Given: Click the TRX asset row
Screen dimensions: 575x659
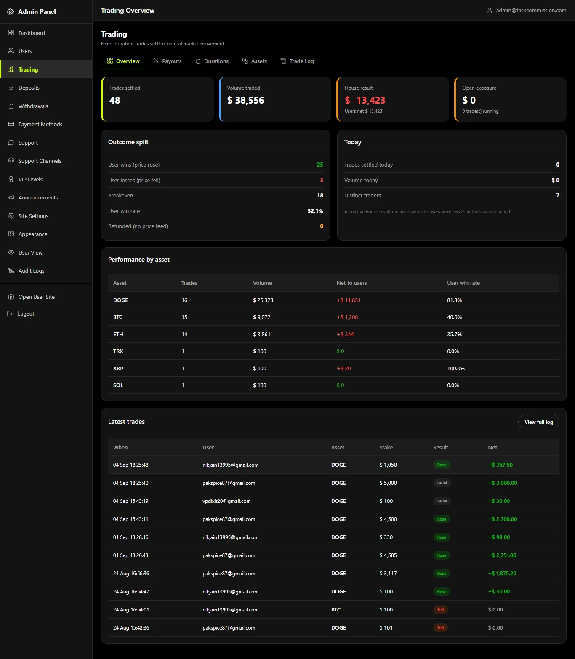Looking at the screenshot, I should pos(334,351).
